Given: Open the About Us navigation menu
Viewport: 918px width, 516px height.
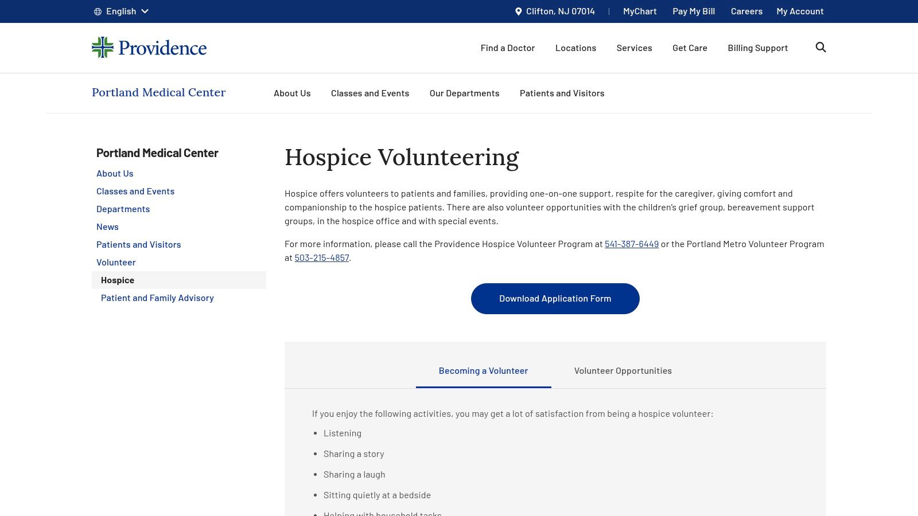Looking at the screenshot, I should (292, 93).
